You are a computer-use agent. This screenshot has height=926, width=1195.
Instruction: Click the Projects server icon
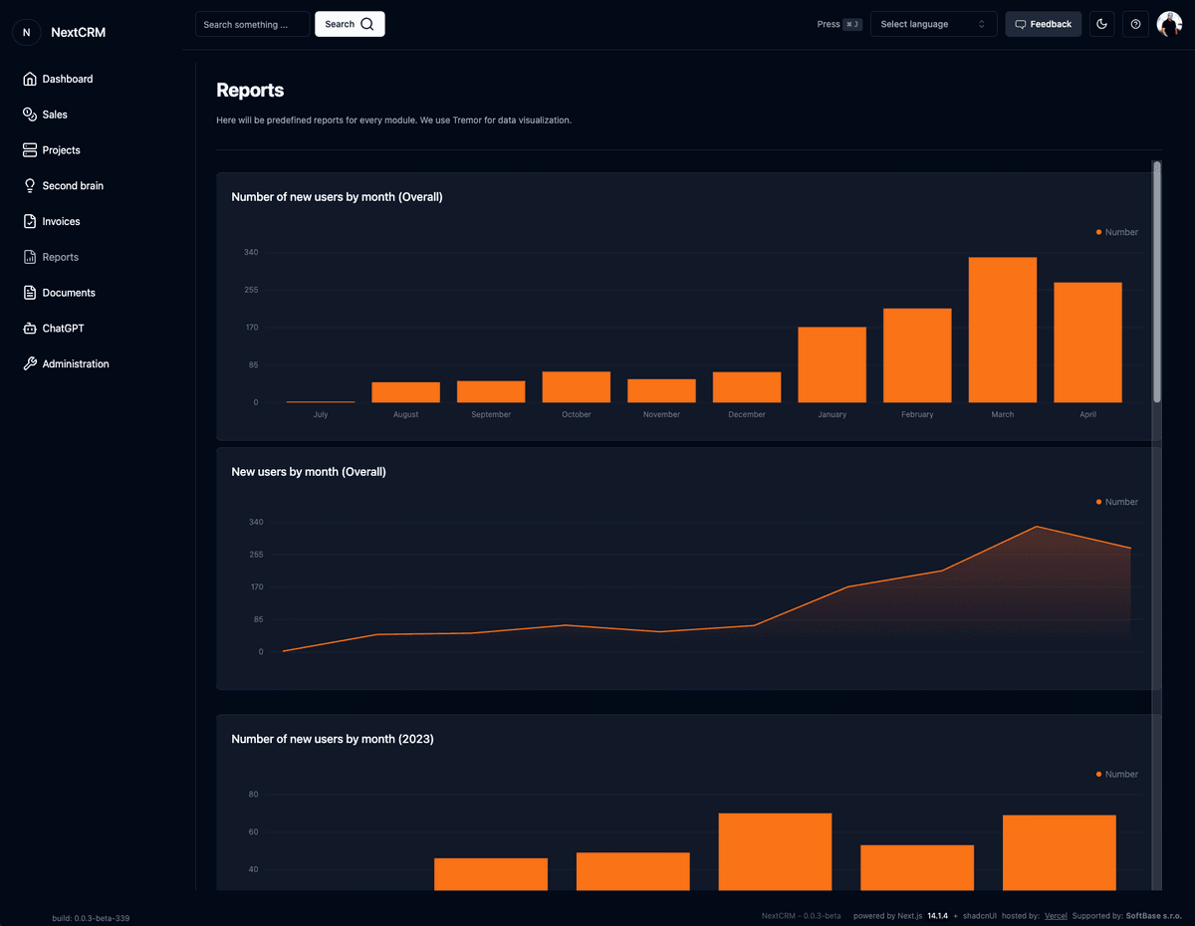tap(30, 150)
